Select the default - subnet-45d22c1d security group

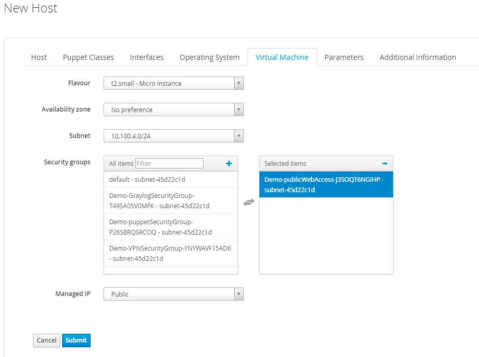click(171, 180)
